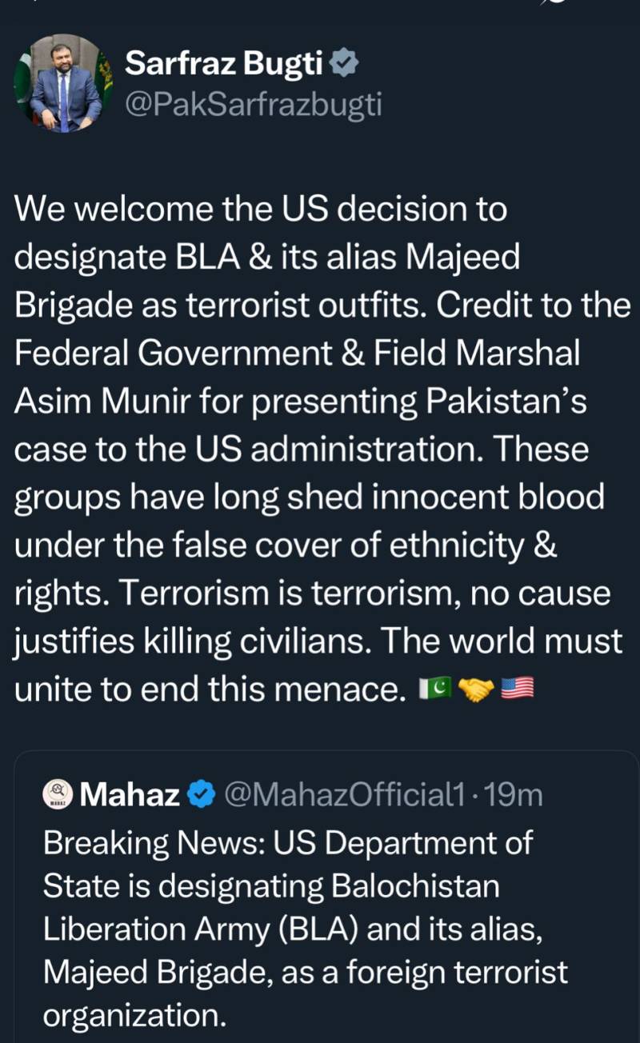Image resolution: width=640 pixels, height=1043 pixels.
Task: Open the Mahaz account avatar icon
Action: point(58,794)
